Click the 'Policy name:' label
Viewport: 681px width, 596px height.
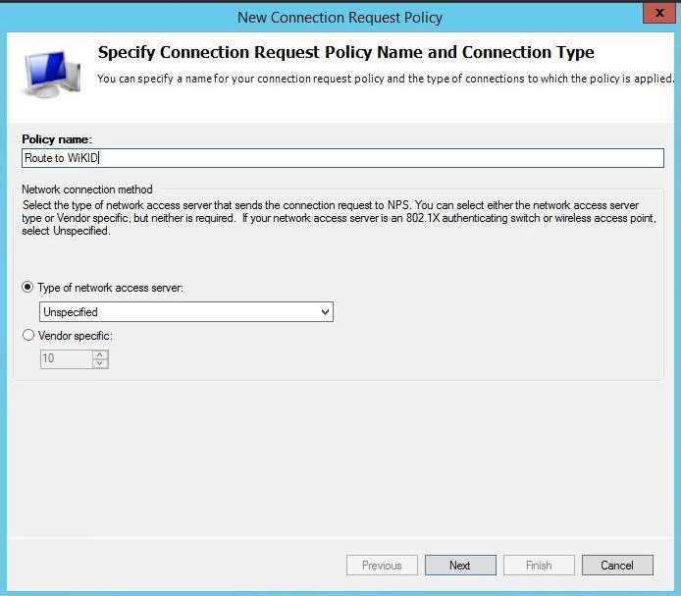point(57,139)
